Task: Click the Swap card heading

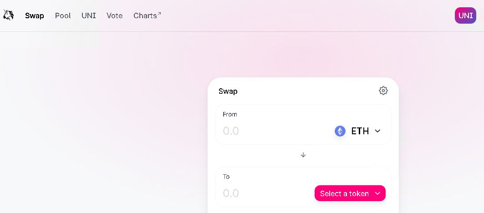Action: [x=228, y=91]
